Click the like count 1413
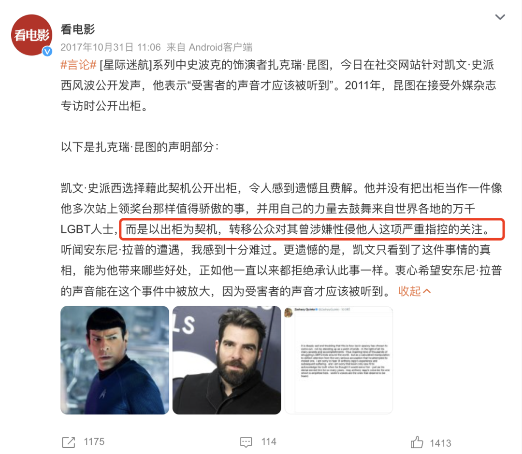The width and height of the screenshot is (522, 454). [x=440, y=443]
